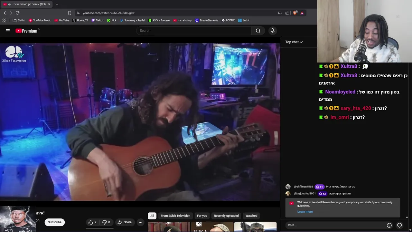Bookmark this page icon in address bar

(70, 13)
